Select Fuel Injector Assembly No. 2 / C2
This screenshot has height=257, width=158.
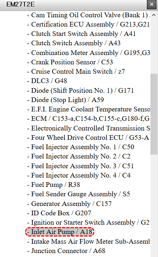pyautogui.click(x=79, y=156)
